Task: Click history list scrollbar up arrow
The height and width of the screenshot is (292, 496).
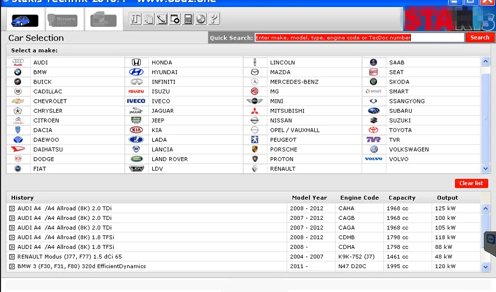Action: 485,208
